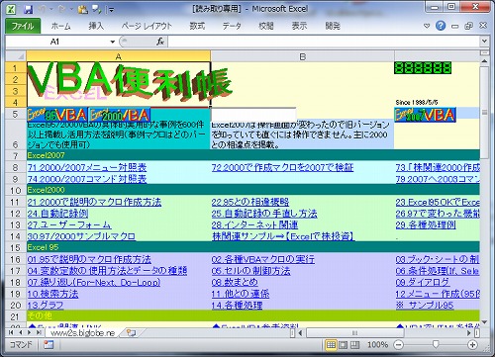Click the insert worksheet tab icon
The height and width of the screenshot is (357, 495).
click(x=131, y=333)
